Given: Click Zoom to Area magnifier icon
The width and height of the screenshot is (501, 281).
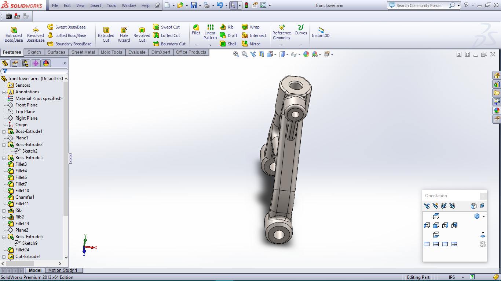Looking at the screenshot, I should click(245, 54).
